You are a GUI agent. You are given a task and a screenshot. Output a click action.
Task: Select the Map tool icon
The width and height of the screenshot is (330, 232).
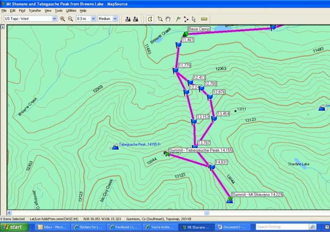click(x=150, y=19)
